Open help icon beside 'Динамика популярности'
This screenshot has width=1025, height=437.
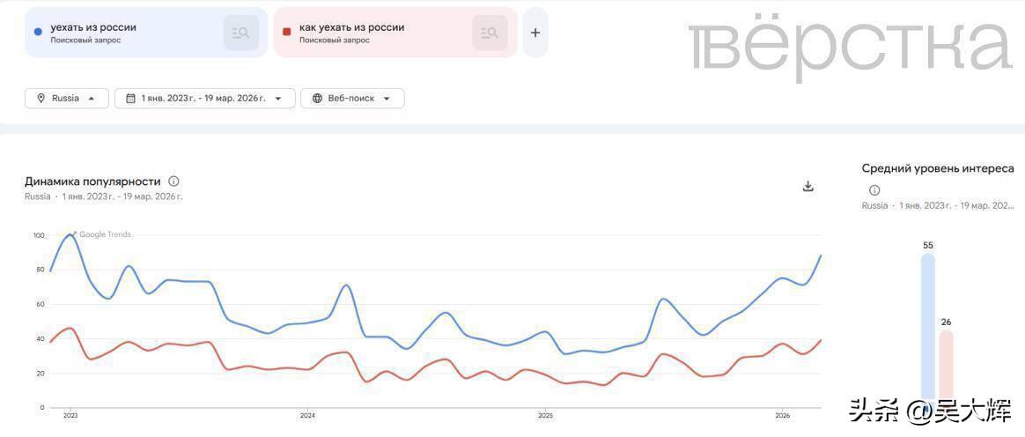[173, 181]
